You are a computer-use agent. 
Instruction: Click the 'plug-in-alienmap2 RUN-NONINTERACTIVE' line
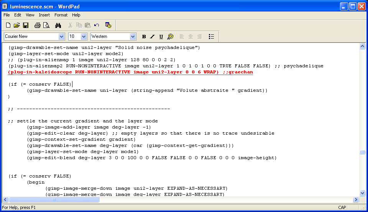point(166,66)
